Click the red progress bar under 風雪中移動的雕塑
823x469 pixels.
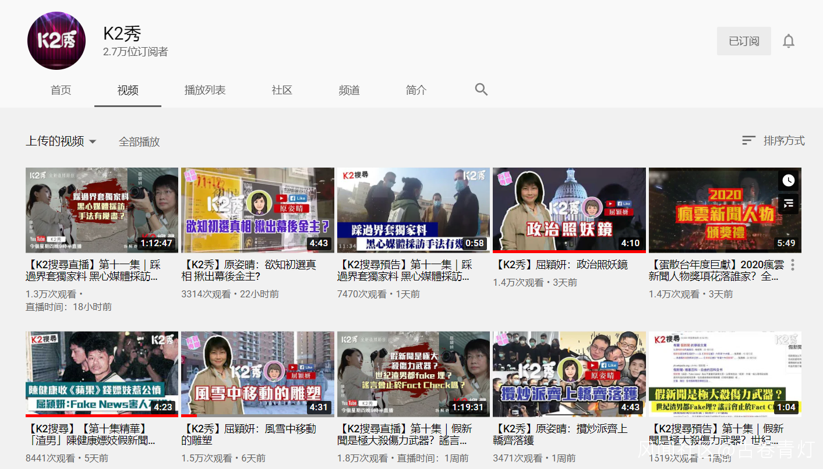pyautogui.click(x=189, y=416)
